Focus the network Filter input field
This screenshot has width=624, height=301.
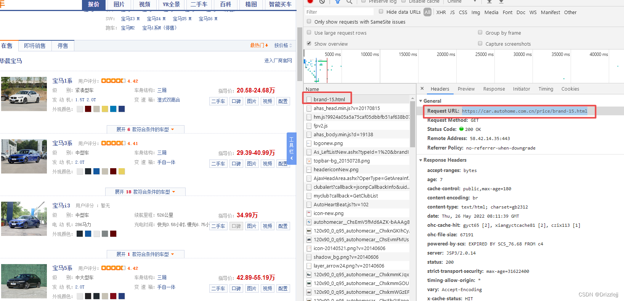pyautogui.click(x=339, y=12)
